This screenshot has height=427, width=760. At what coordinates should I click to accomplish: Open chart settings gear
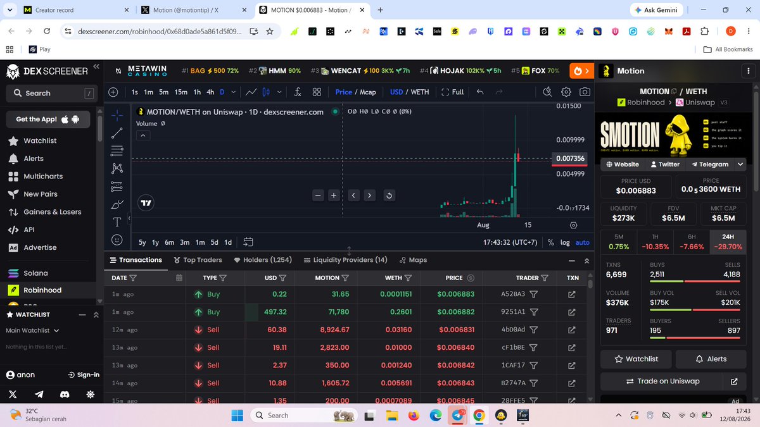pos(566,92)
